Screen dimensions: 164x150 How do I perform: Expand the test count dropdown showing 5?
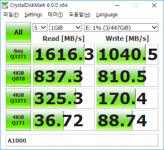(x=40, y=27)
